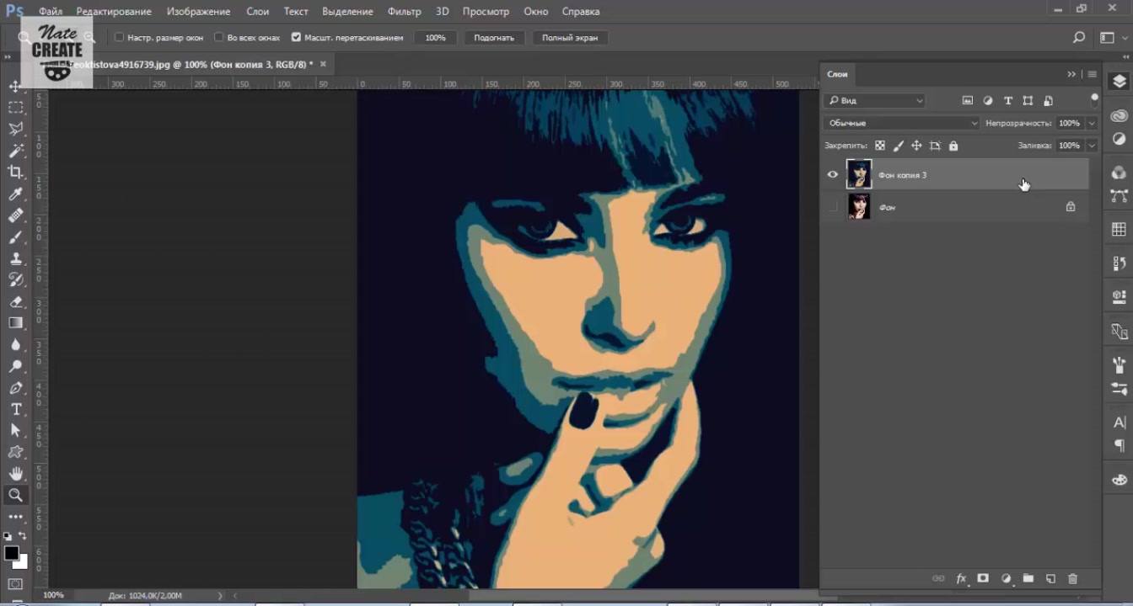Toggle 'Настр. размер окон' checkbox
The width and height of the screenshot is (1133, 606).
coord(119,38)
